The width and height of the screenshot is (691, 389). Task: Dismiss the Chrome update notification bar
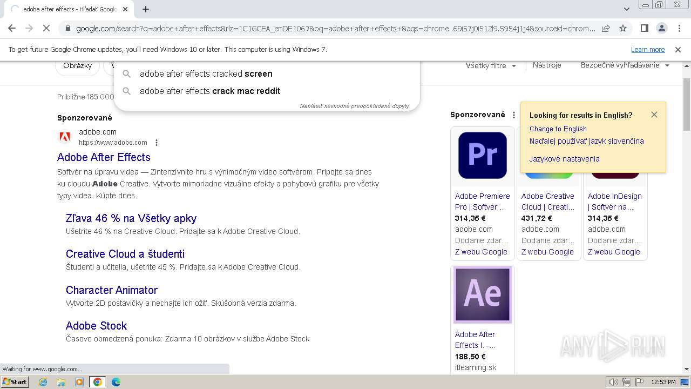coord(678,50)
